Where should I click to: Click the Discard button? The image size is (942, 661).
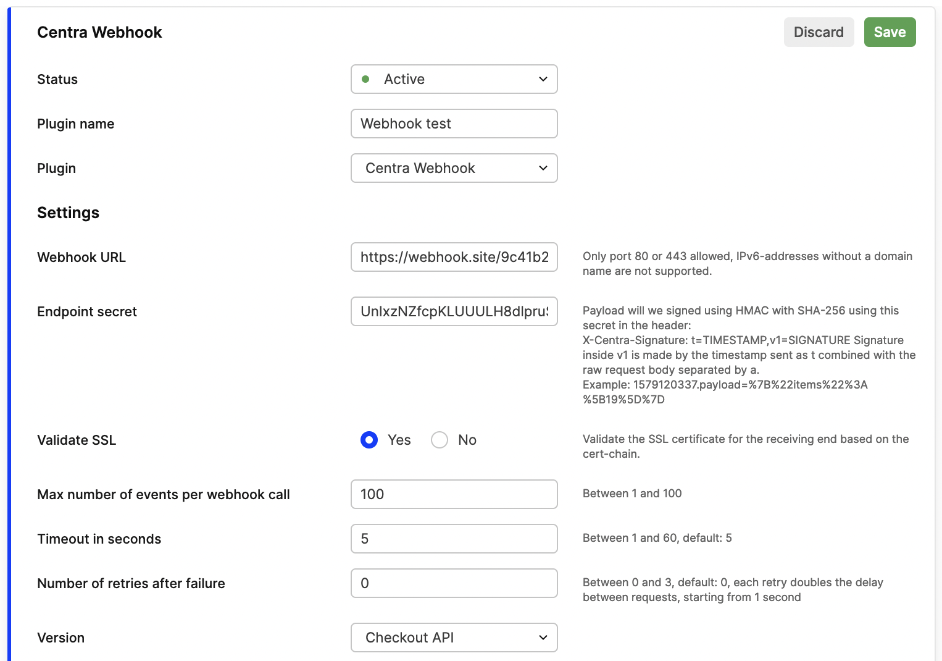pyautogui.click(x=819, y=32)
